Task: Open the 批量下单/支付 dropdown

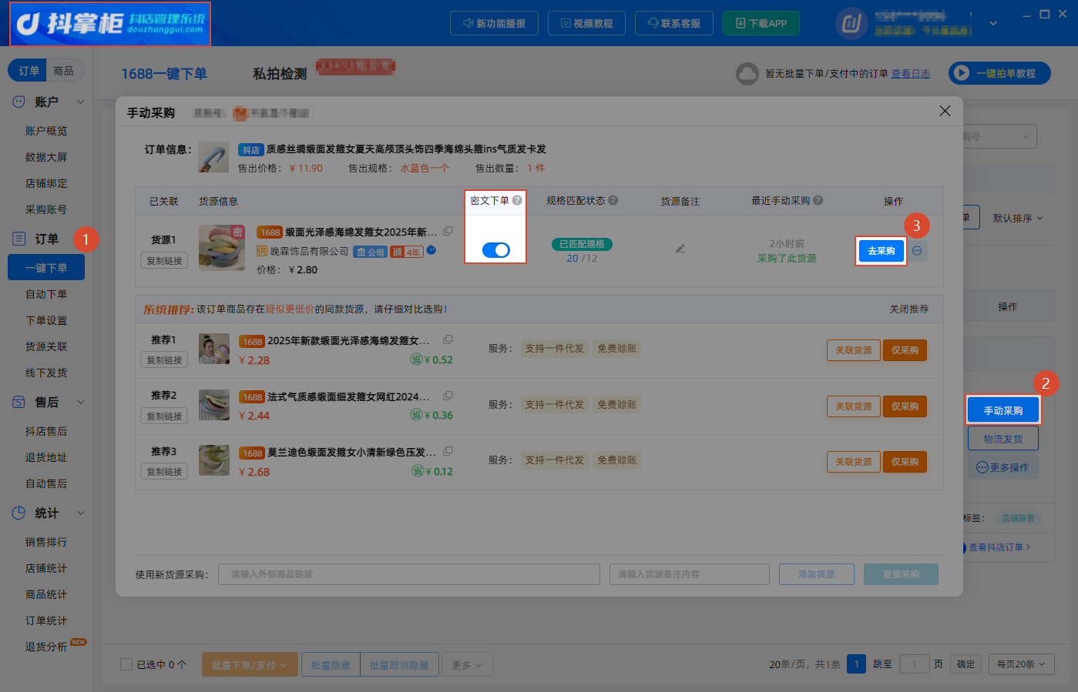Action: [x=250, y=665]
